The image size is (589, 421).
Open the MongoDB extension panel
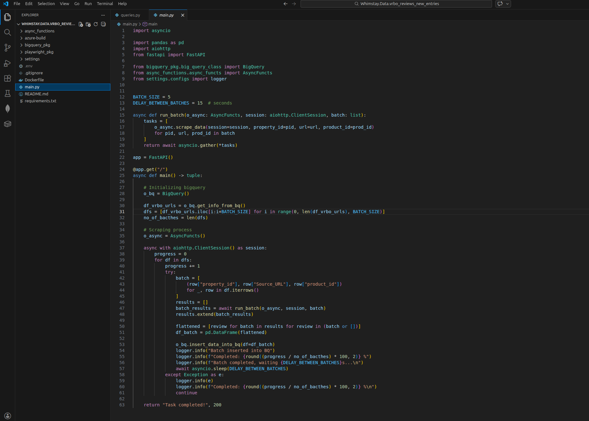click(8, 109)
